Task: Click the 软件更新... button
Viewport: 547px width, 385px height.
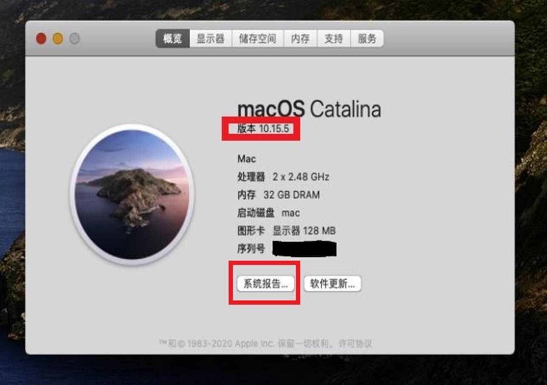Action: click(333, 284)
